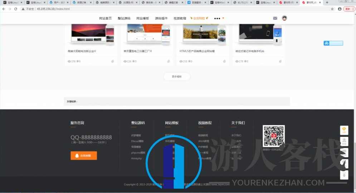Close the currently active browser tab
The height and width of the screenshot is (193, 356).
(320, 3)
